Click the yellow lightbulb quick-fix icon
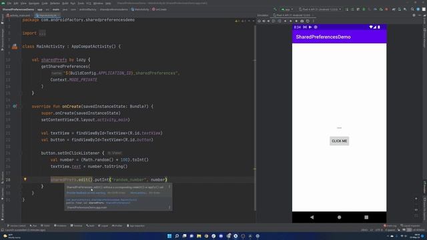Image resolution: width=427 pixels, height=240 pixels. tap(25, 179)
